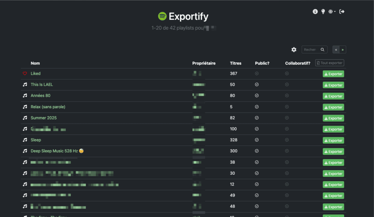Click the Spotify logo next to Exportify
The image size is (374, 217).
click(161, 16)
